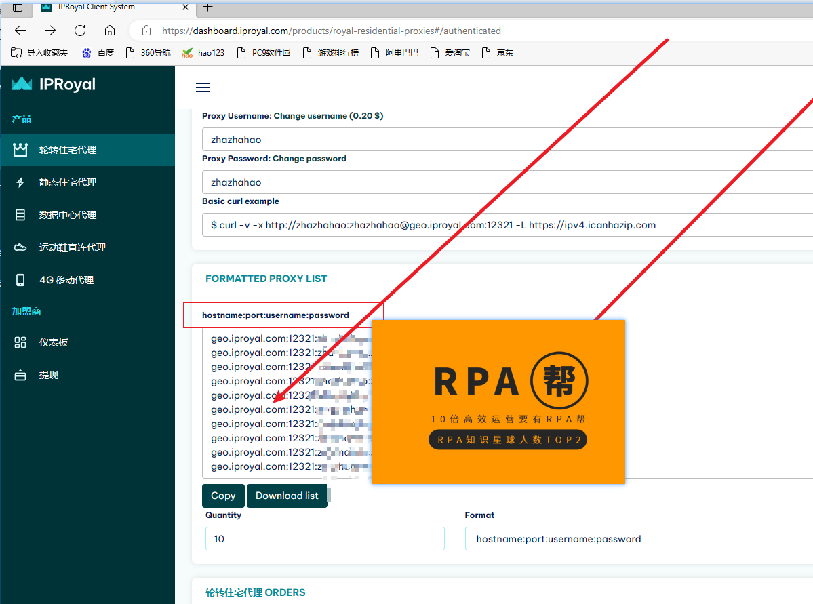
Task: Toggle the browser vertical tabs panel
Action: click(x=18, y=7)
